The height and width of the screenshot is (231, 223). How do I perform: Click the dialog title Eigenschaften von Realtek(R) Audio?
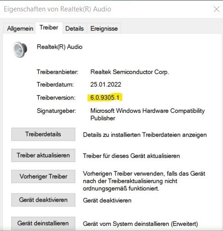57,9
